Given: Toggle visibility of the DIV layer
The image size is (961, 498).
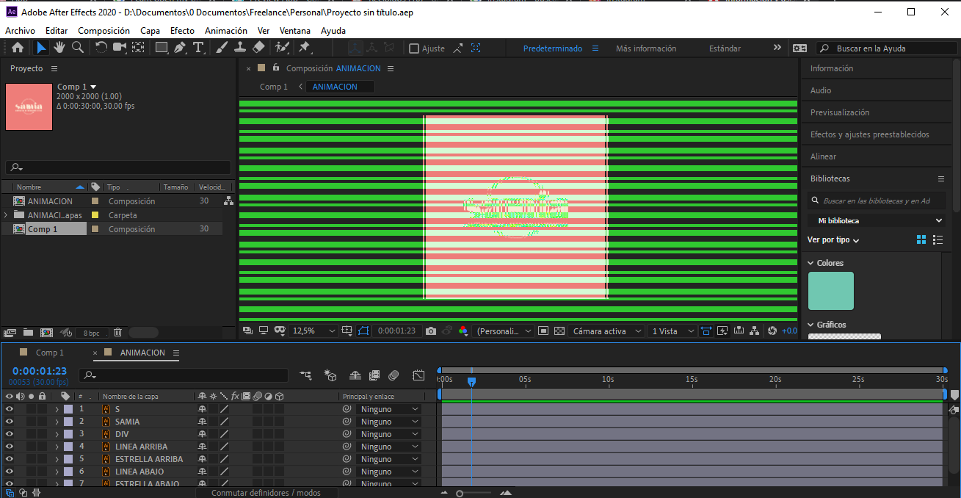Looking at the screenshot, I should click(9, 434).
